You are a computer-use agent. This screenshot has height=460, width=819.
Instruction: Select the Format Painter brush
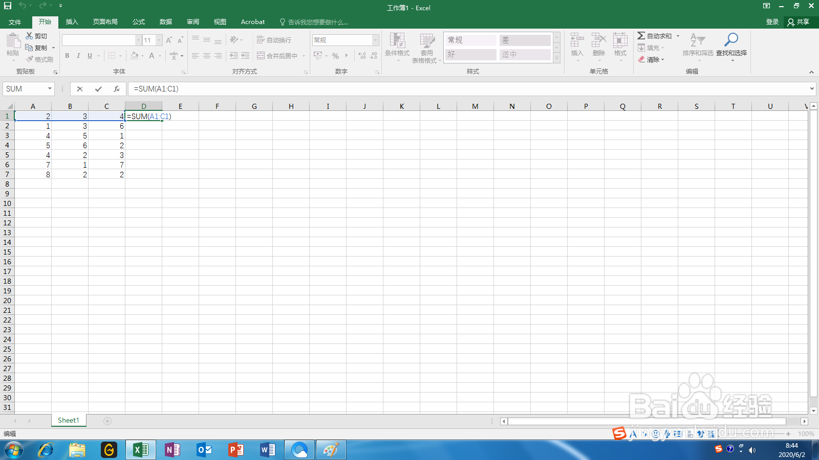tap(30, 59)
